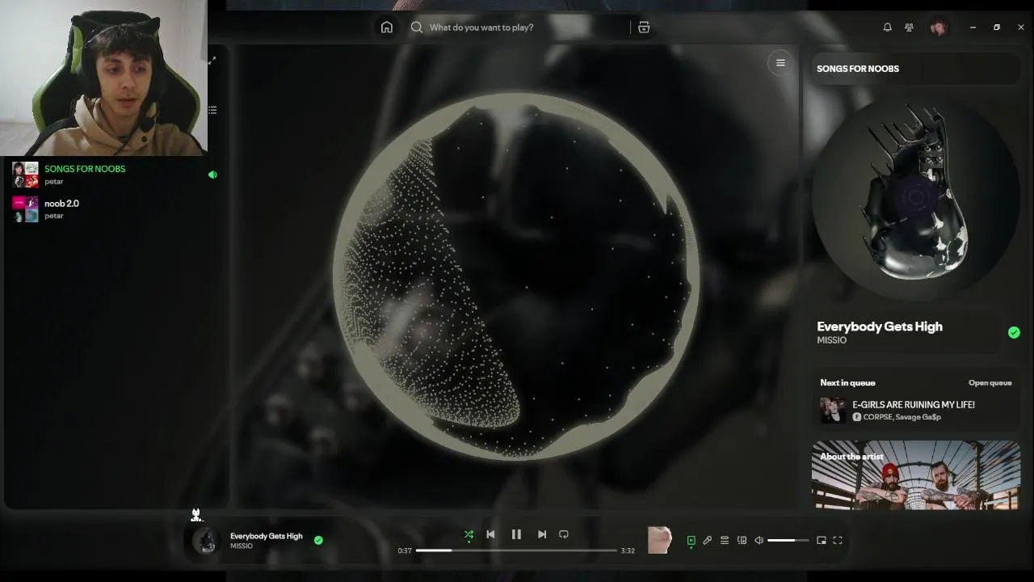The width and height of the screenshot is (1034, 582).
Task: Go to the Home screen icon
Action: (387, 27)
